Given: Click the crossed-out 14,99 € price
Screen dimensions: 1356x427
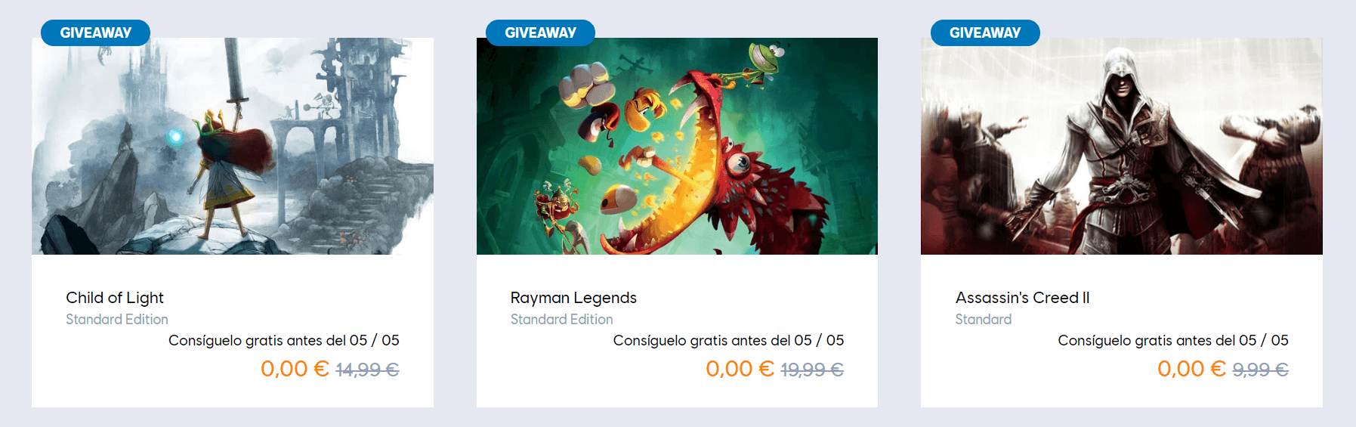Looking at the screenshot, I should coord(367,370).
